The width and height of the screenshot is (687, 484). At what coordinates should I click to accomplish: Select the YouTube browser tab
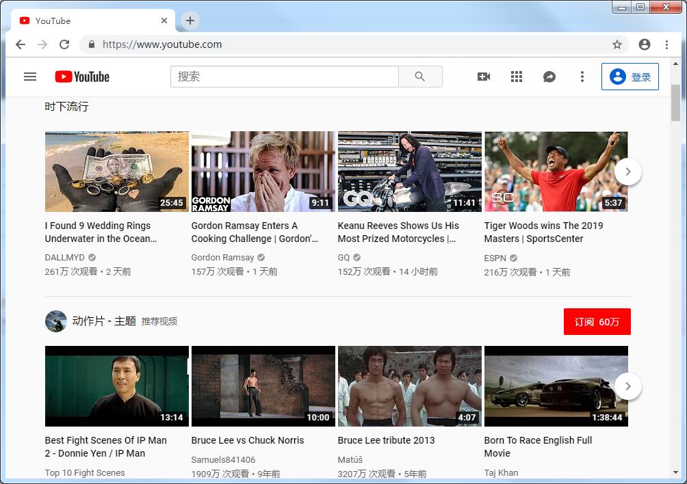click(x=93, y=21)
